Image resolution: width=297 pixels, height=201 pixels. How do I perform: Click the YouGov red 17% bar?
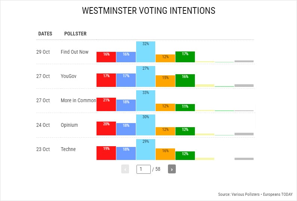click(106, 80)
